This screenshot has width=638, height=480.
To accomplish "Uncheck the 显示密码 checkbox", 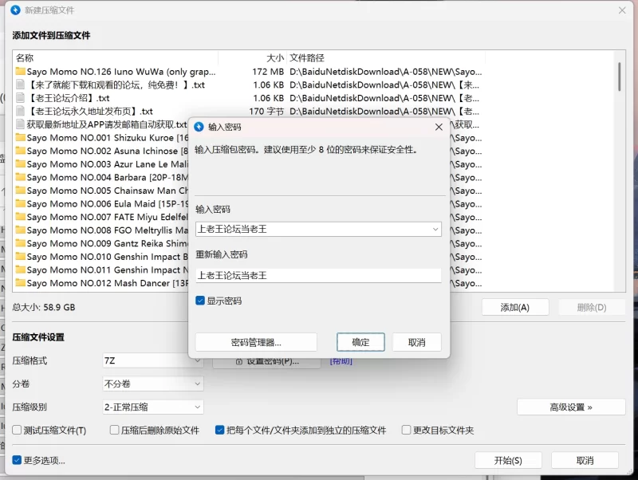I will click(200, 301).
